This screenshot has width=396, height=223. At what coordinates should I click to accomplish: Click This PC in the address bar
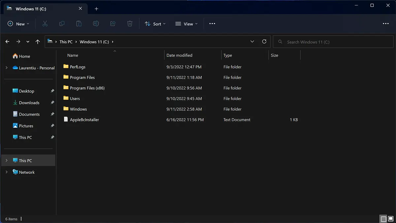[x=66, y=42]
